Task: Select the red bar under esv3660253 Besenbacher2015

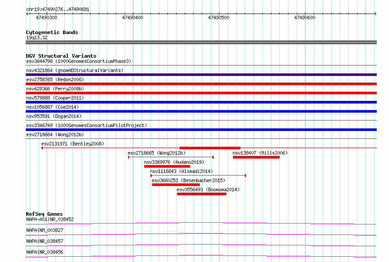Action: point(176,185)
